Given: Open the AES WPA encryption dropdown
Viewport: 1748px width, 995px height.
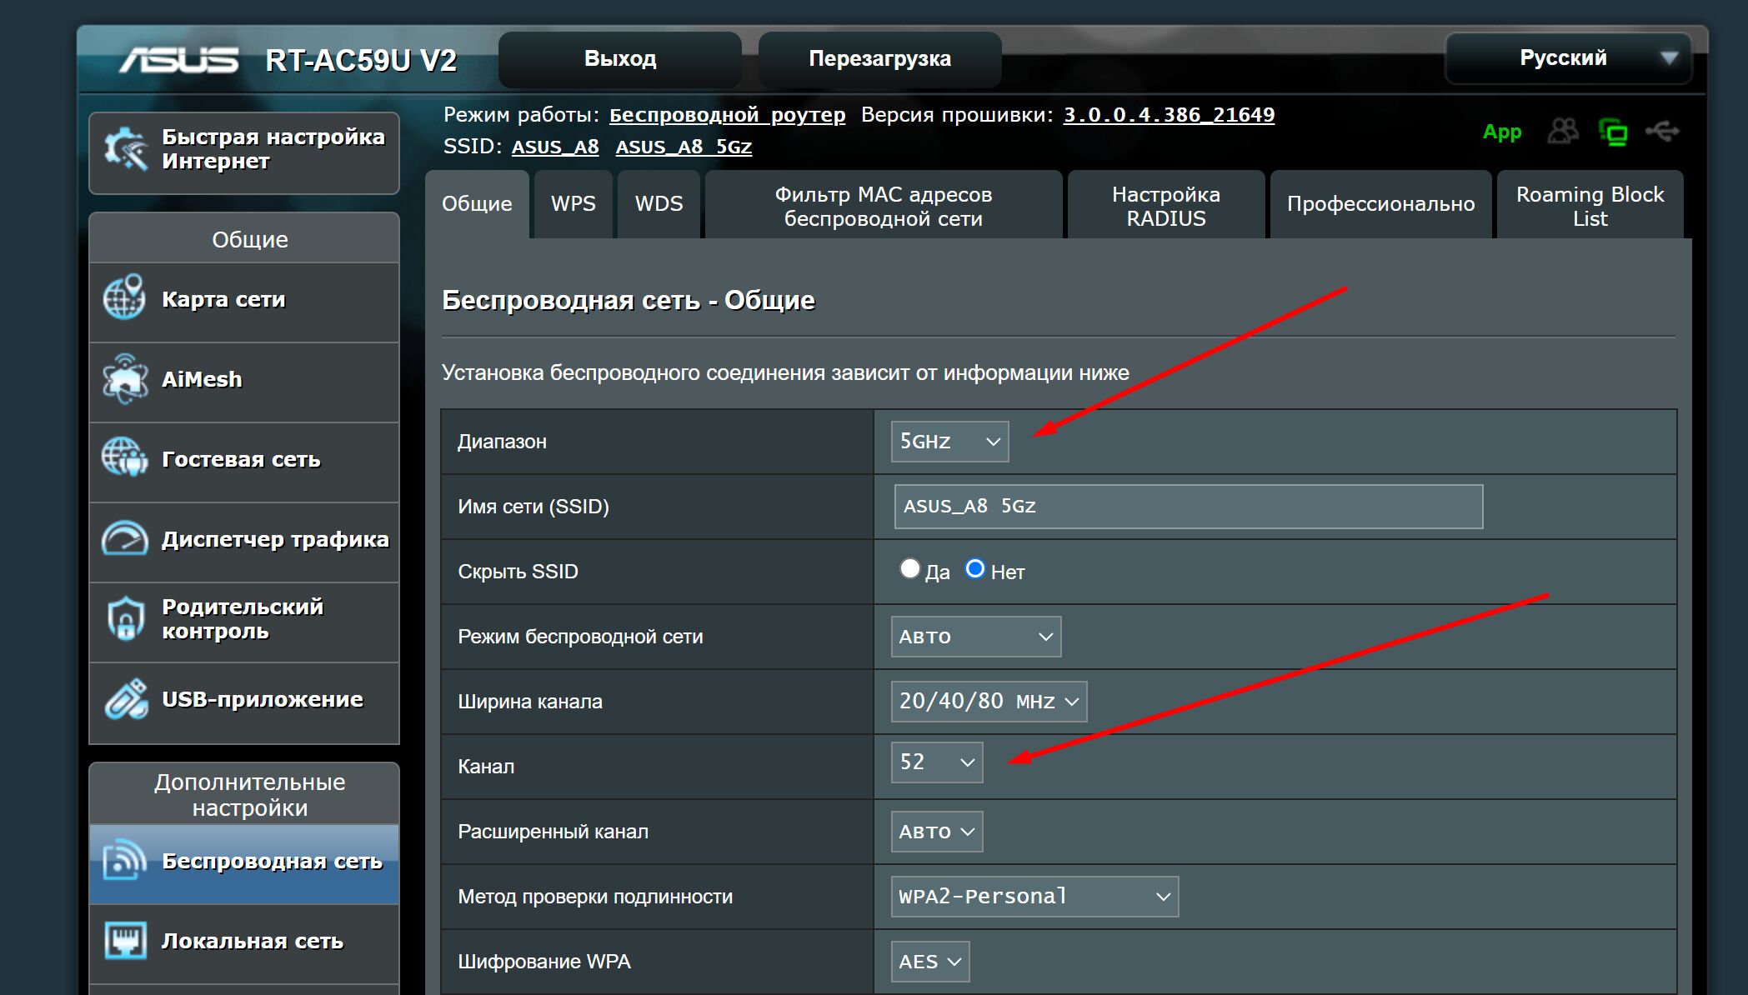Looking at the screenshot, I should [x=930, y=962].
